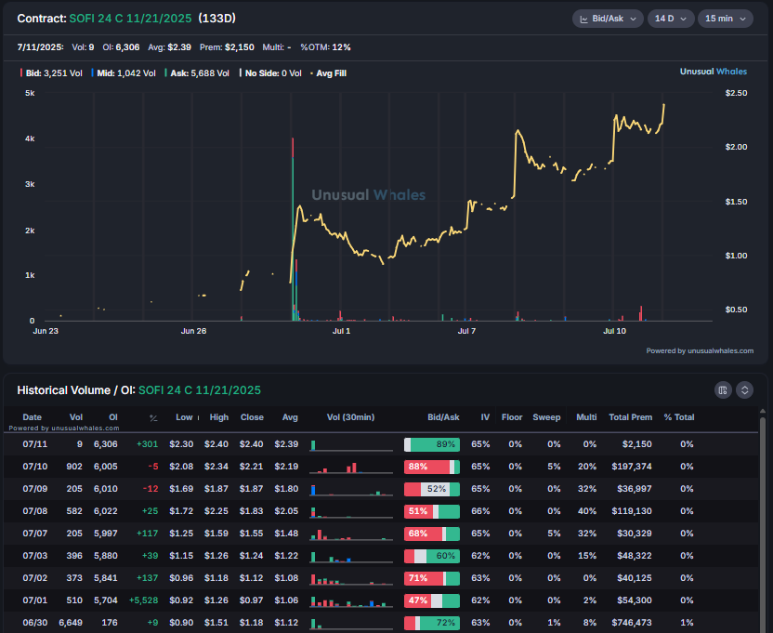Toggle the Bid volume legend series
Viewport: 773px width, 633px height.
coord(51,73)
